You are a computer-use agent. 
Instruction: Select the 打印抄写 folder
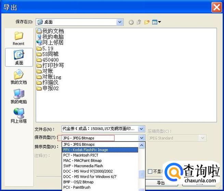coord(50,65)
